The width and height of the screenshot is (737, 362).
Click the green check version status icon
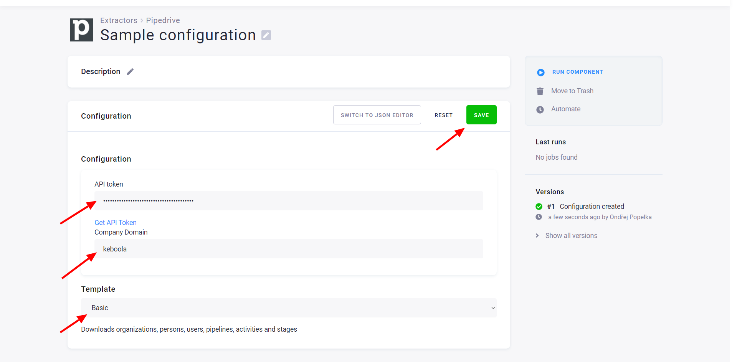click(539, 207)
